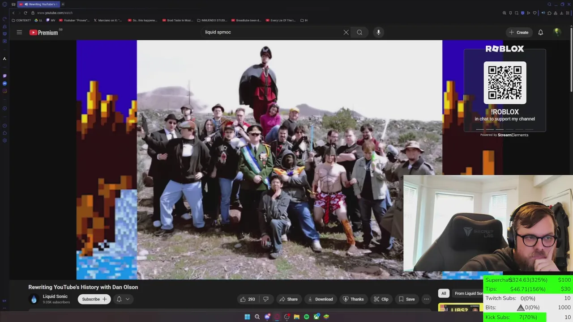Open 'Every Lie Of The I...' bookmark
Image resolution: width=573 pixels, height=322 pixels.
(x=281, y=20)
